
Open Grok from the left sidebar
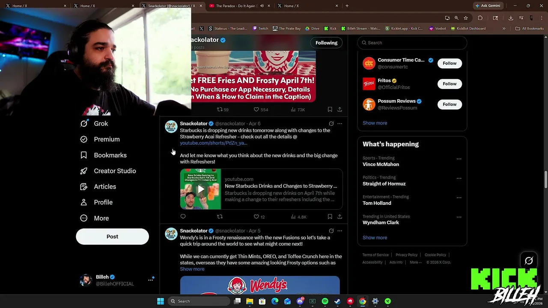[94, 124]
